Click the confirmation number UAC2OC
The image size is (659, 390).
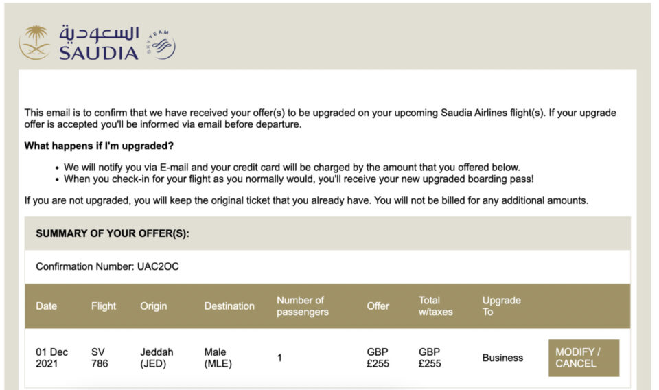coord(159,266)
